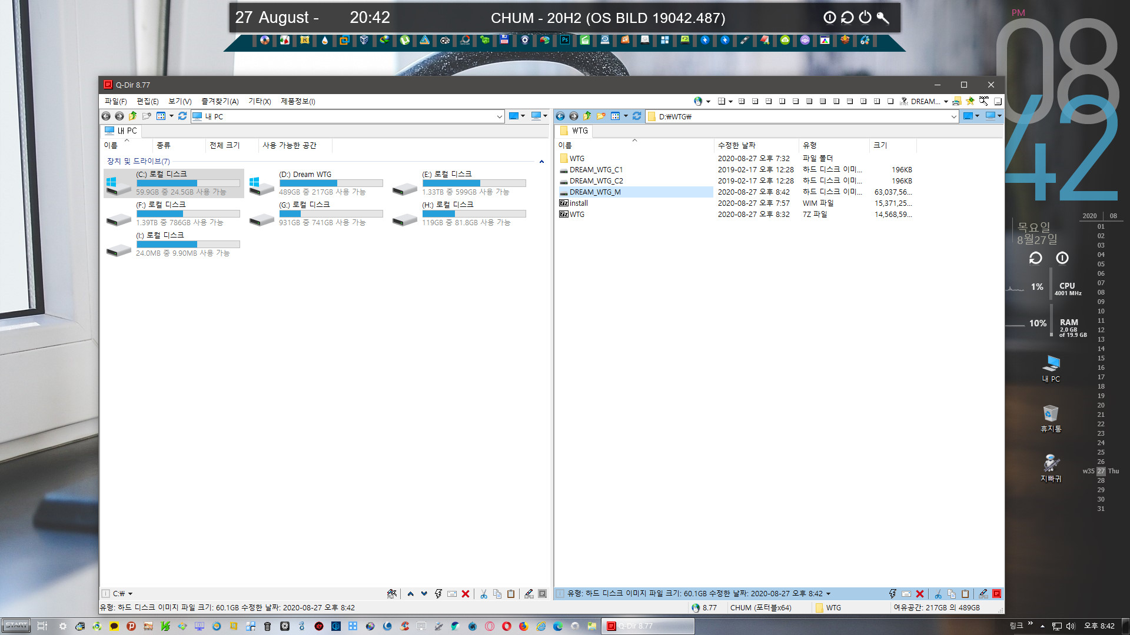
Task: Select the (H:) local disk drive
Action: point(458,214)
